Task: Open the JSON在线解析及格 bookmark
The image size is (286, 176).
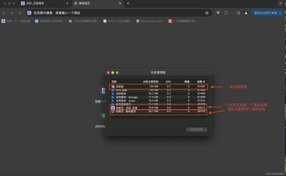Action: [83, 21]
